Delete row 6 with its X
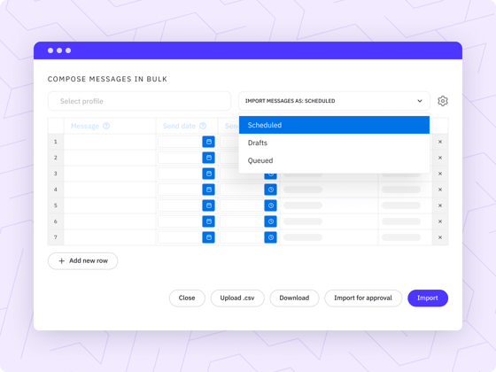Viewport: 496px width, 372px height. coord(440,221)
